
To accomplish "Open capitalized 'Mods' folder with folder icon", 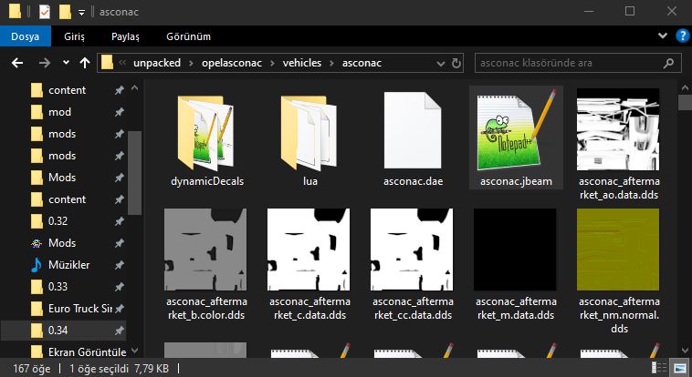I will [62, 178].
